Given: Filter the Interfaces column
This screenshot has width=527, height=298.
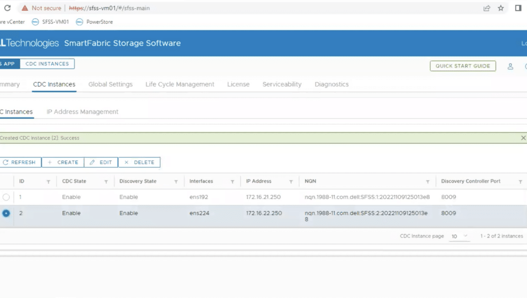Looking at the screenshot, I should point(232,182).
